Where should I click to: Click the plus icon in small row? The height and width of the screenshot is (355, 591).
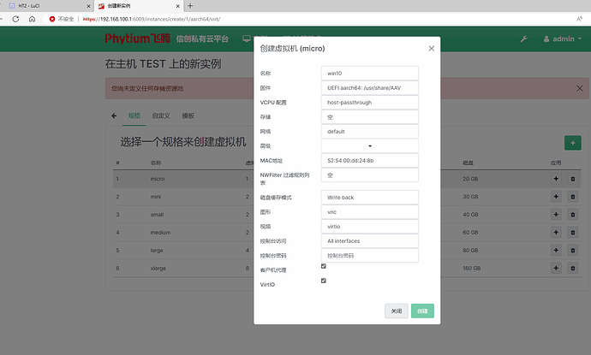557,215
